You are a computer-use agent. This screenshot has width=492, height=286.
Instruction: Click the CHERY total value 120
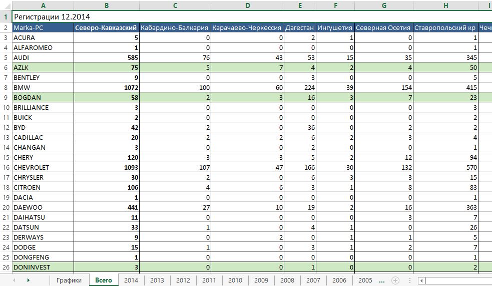click(x=107, y=157)
